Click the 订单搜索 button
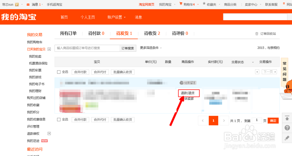 pos(128,48)
